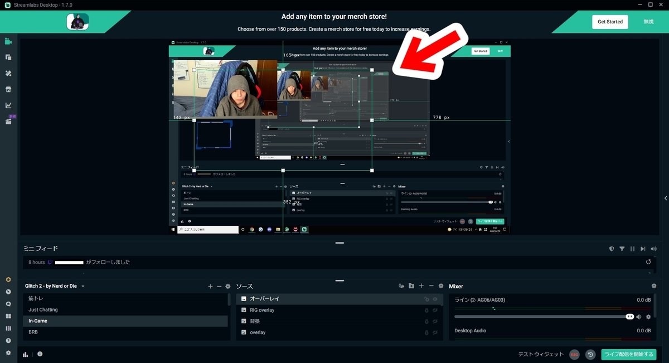Select the RIG overlay source row
The width and height of the screenshot is (669, 363).
click(x=340, y=310)
